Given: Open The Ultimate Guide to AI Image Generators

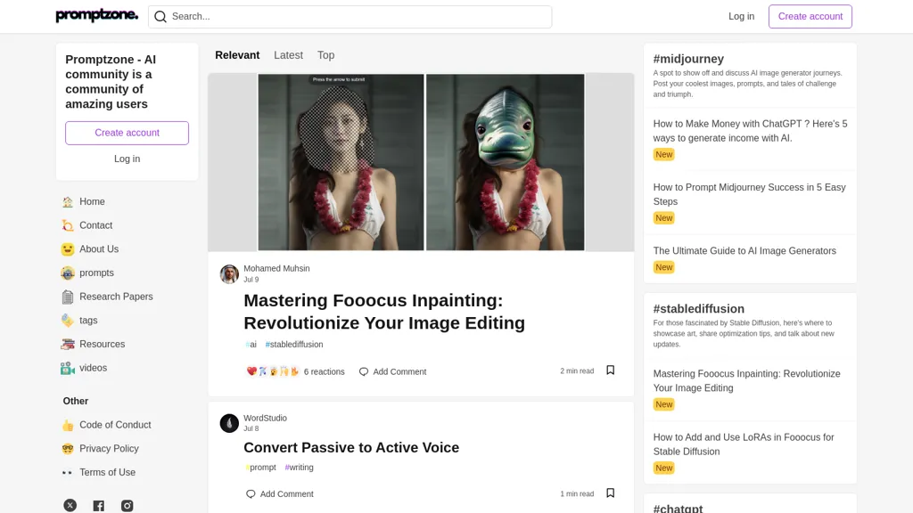Looking at the screenshot, I should point(744,250).
